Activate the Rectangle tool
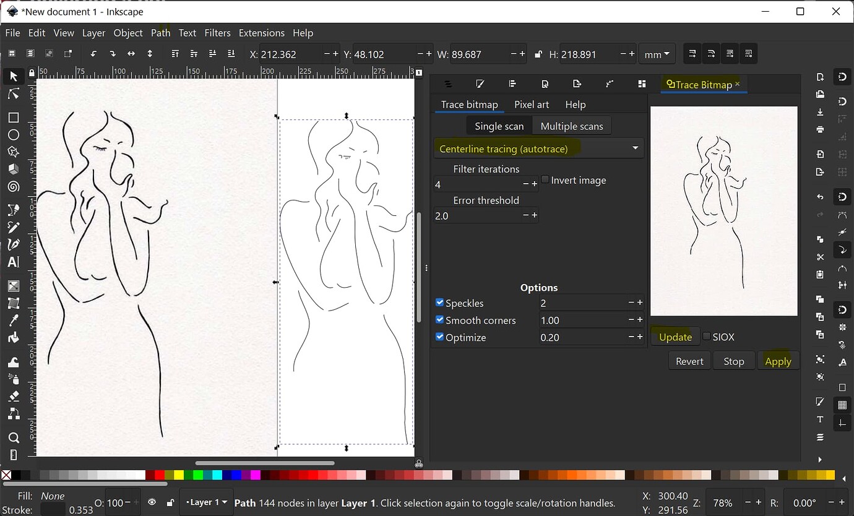The height and width of the screenshot is (516, 854). click(14, 118)
